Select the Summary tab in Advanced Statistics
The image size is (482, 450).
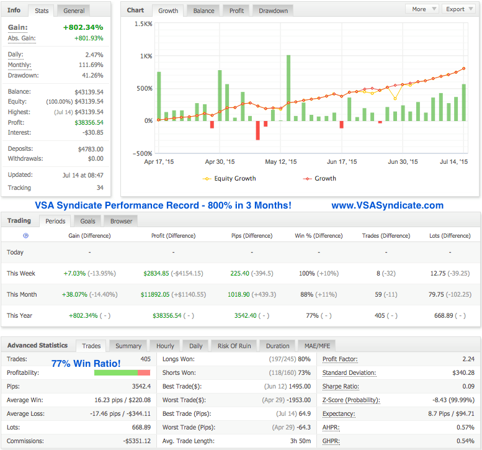point(128,346)
